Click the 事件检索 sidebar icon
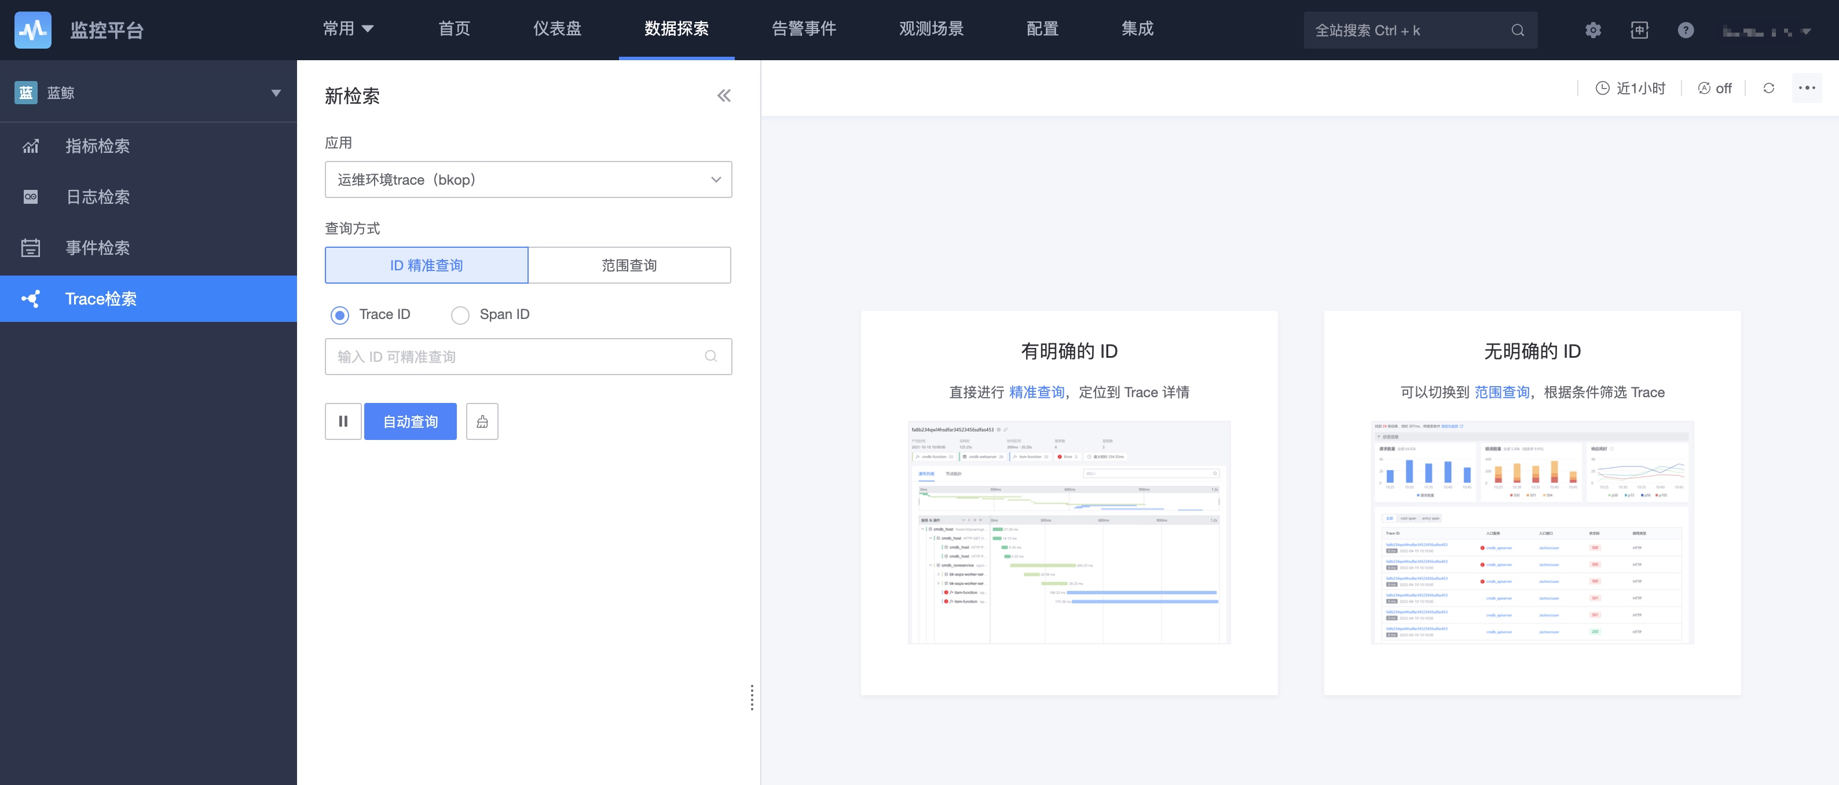 point(31,247)
